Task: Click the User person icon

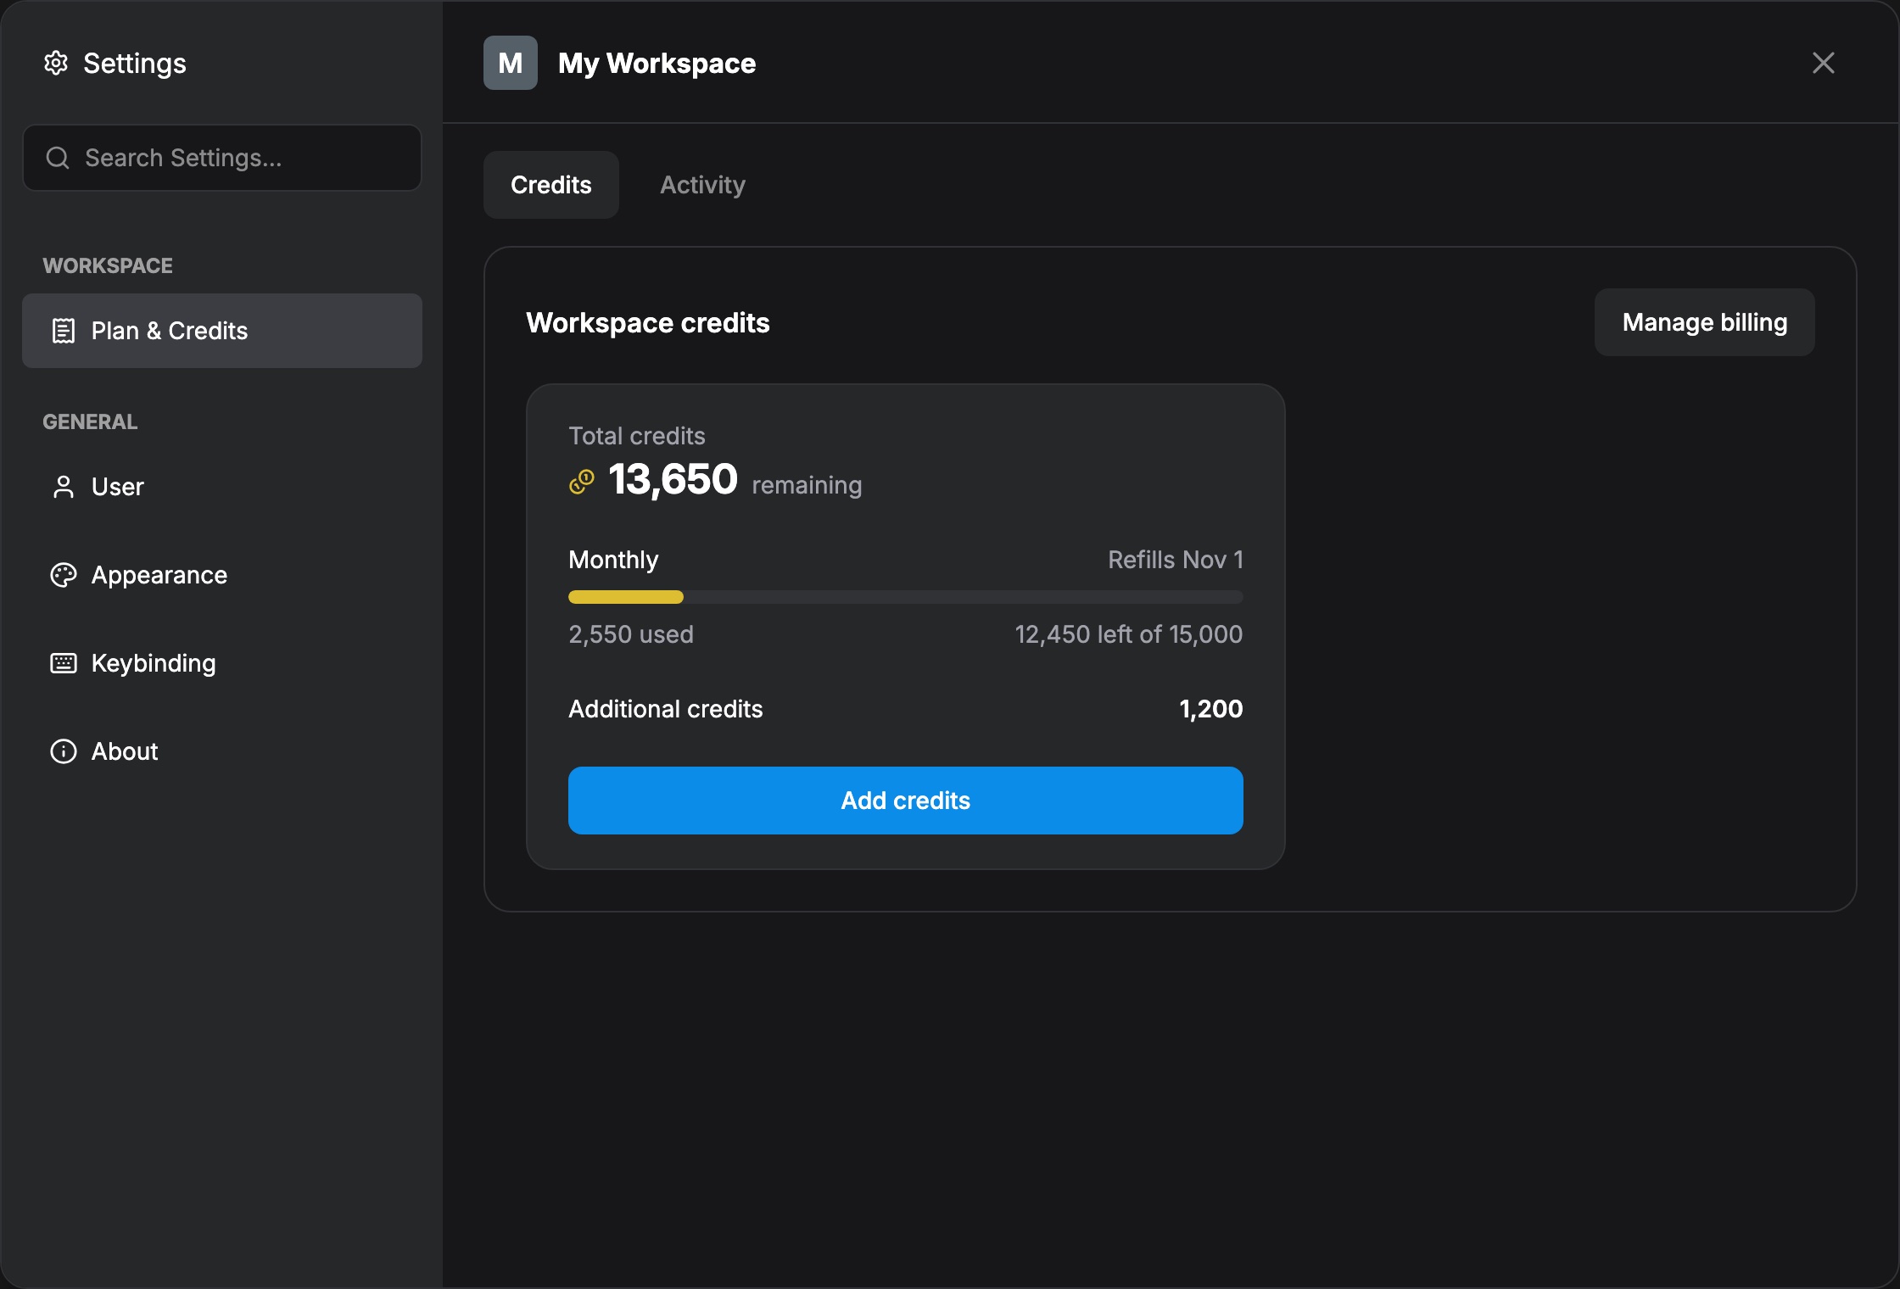Action: coord(64,487)
